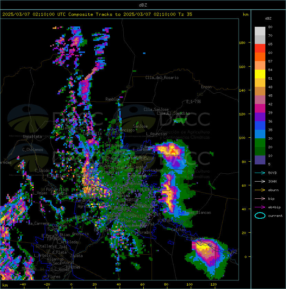Click the legend label 'eburn'
Screen dimensions: 286x289
(x=273, y=190)
